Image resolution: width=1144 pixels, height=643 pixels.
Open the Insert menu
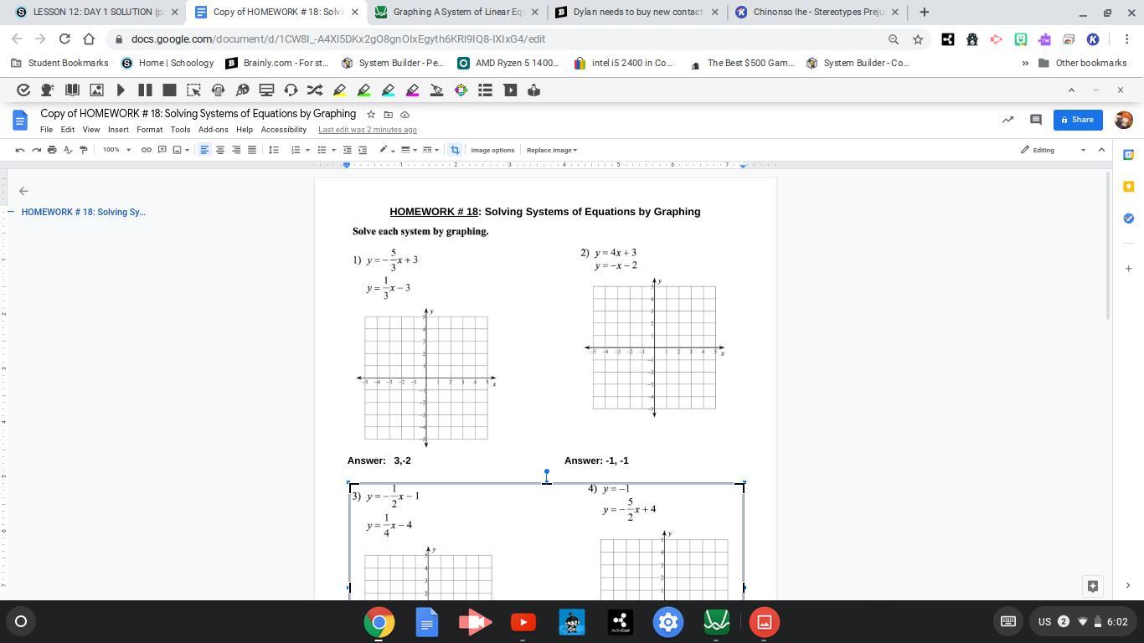118,130
